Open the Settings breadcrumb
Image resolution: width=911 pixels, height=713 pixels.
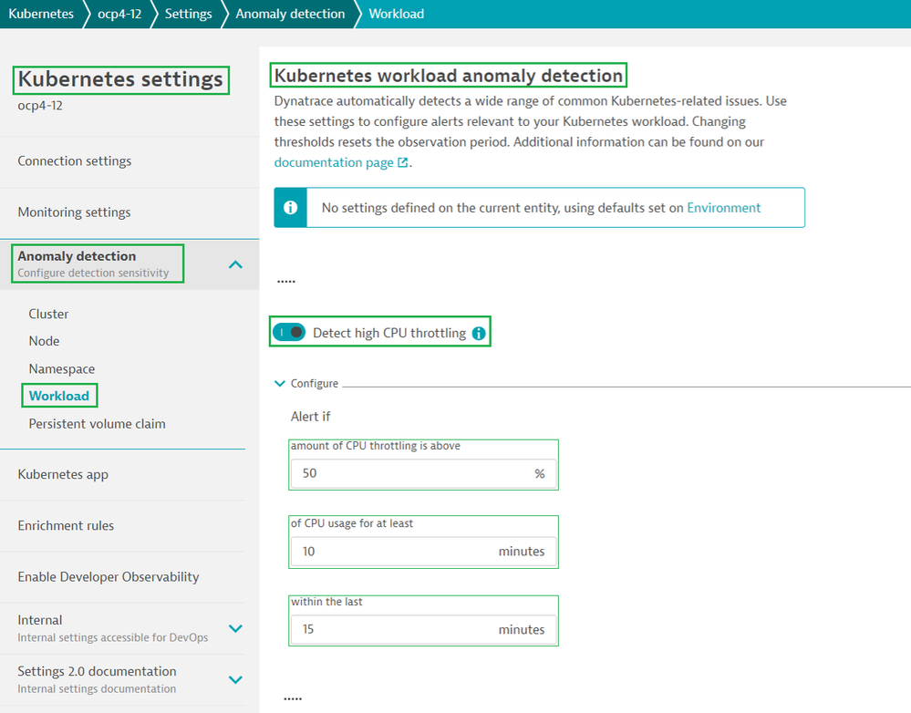point(188,14)
